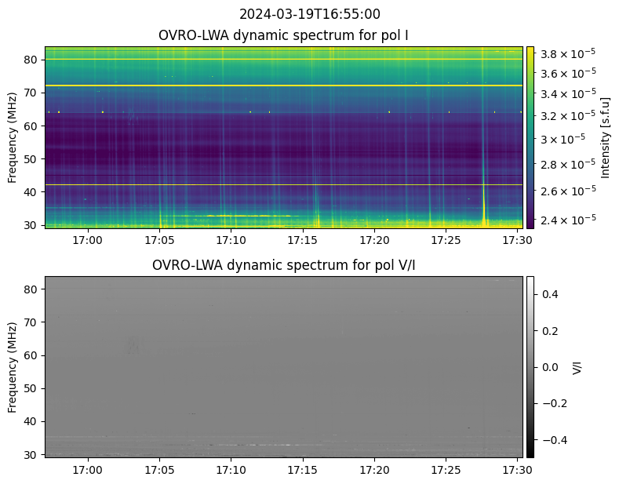Click the 2024-03-19T16:55:00 timestamp title
Image resolution: width=619 pixels, height=484 pixels.
(309, 14)
